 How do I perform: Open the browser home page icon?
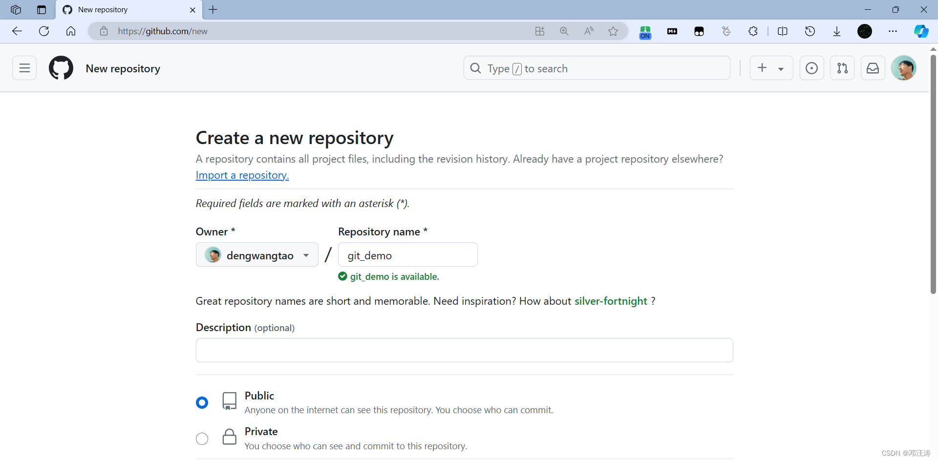click(x=71, y=31)
